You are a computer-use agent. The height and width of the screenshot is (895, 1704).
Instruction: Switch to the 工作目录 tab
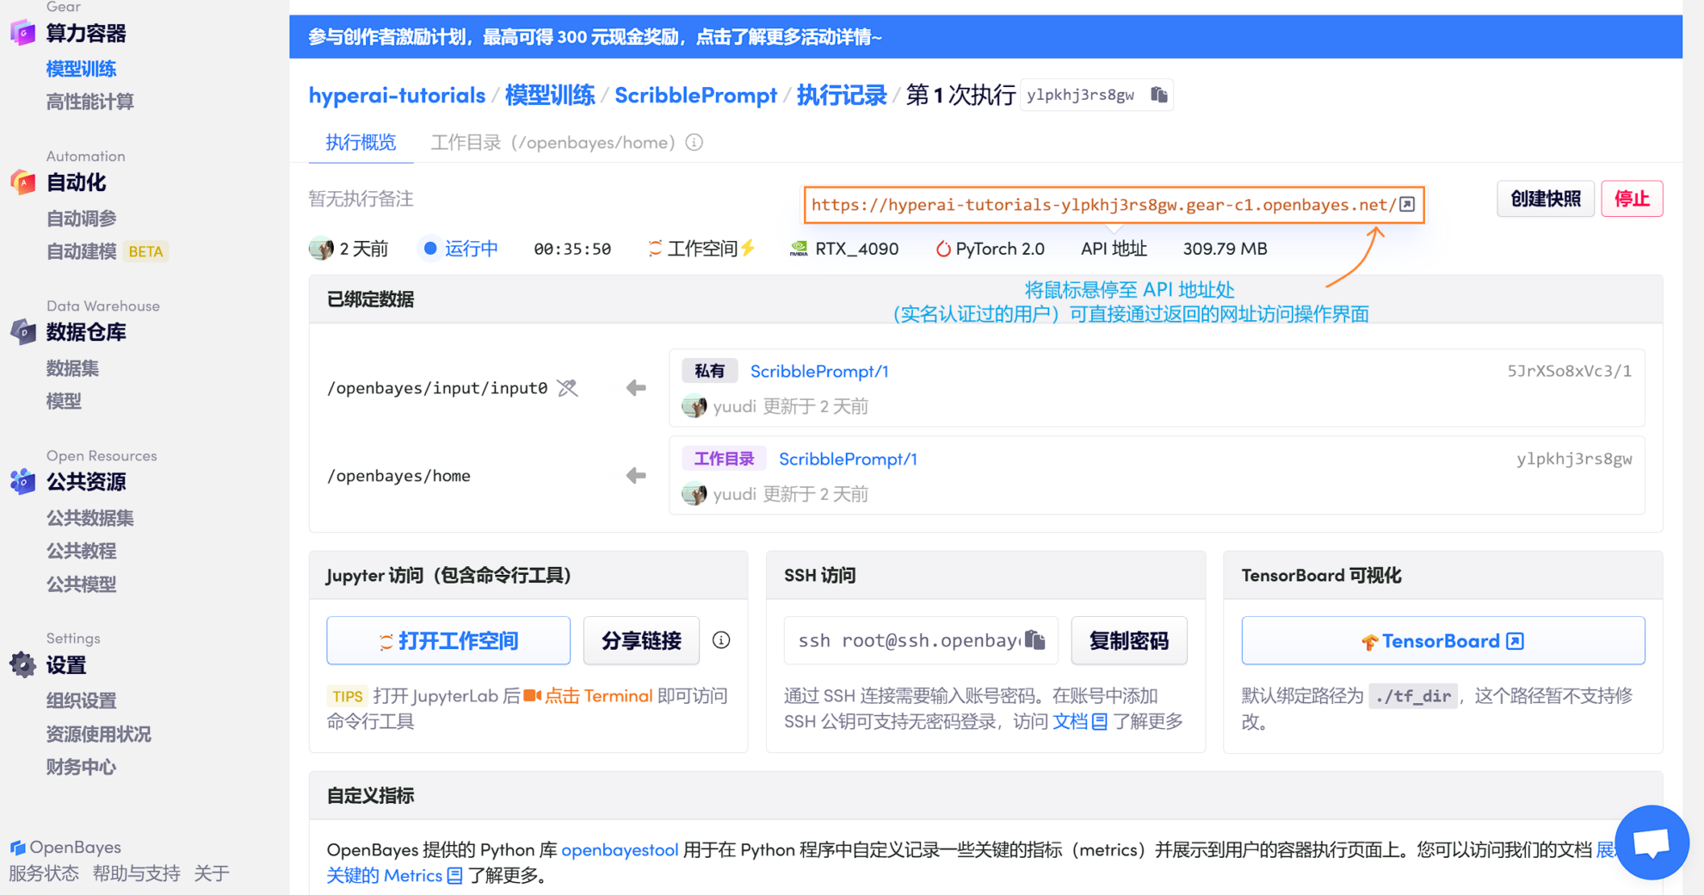click(x=552, y=143)
